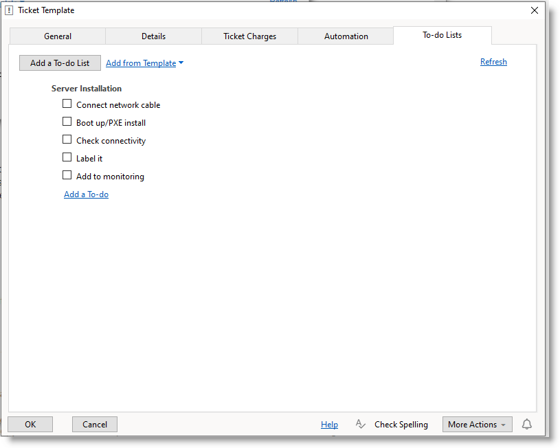Screen dimensions: 560x448
Task: Click the notification bell icon
Action: [526, 425]
